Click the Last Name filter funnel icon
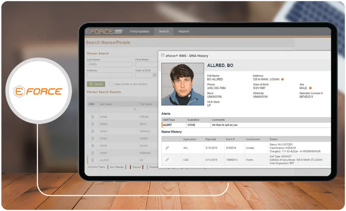The image size is (346, 211). 134,110
